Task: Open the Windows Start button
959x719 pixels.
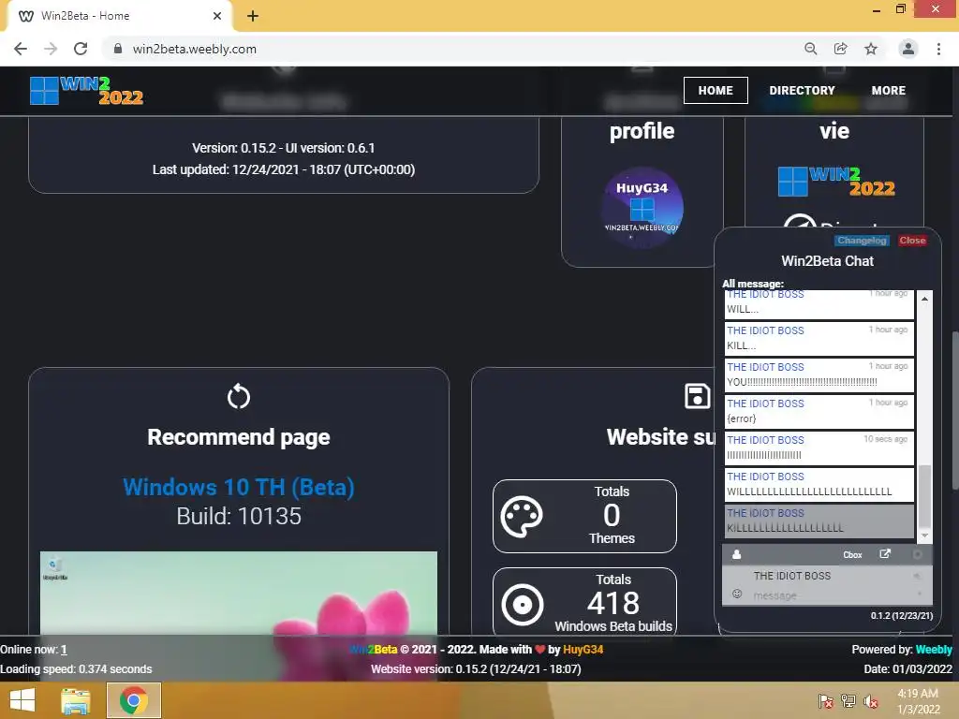Action: pos(22,700)
